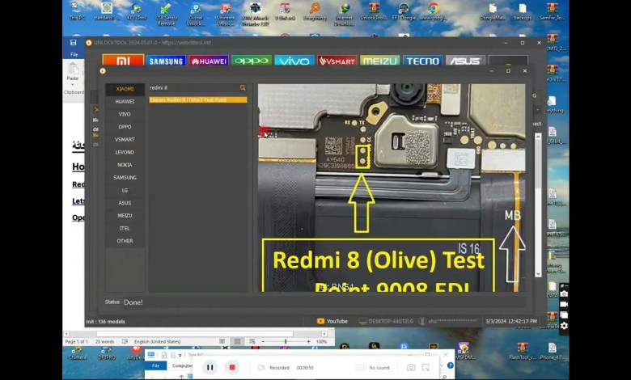
Task: Open the This PC desktop icon
Action: 77,11
